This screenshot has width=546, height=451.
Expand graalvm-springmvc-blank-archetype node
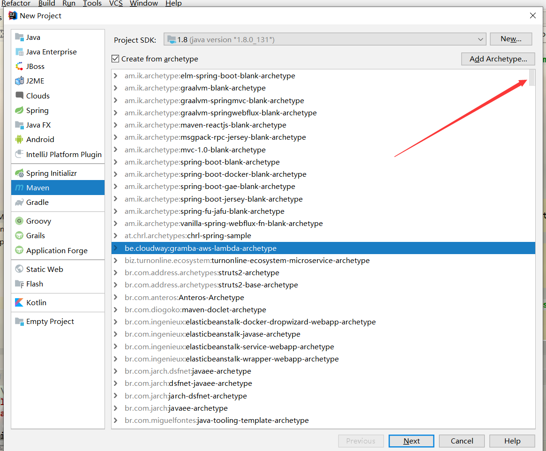115,100
